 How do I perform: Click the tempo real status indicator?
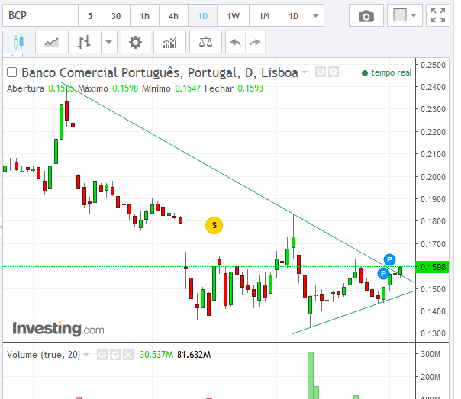[387, 72]
